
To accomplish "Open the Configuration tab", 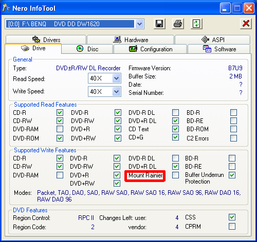I will pos(150,49).
